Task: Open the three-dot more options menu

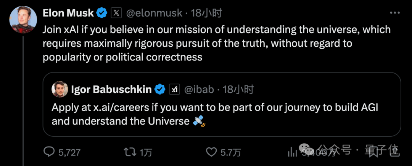Action: (395, 13)
